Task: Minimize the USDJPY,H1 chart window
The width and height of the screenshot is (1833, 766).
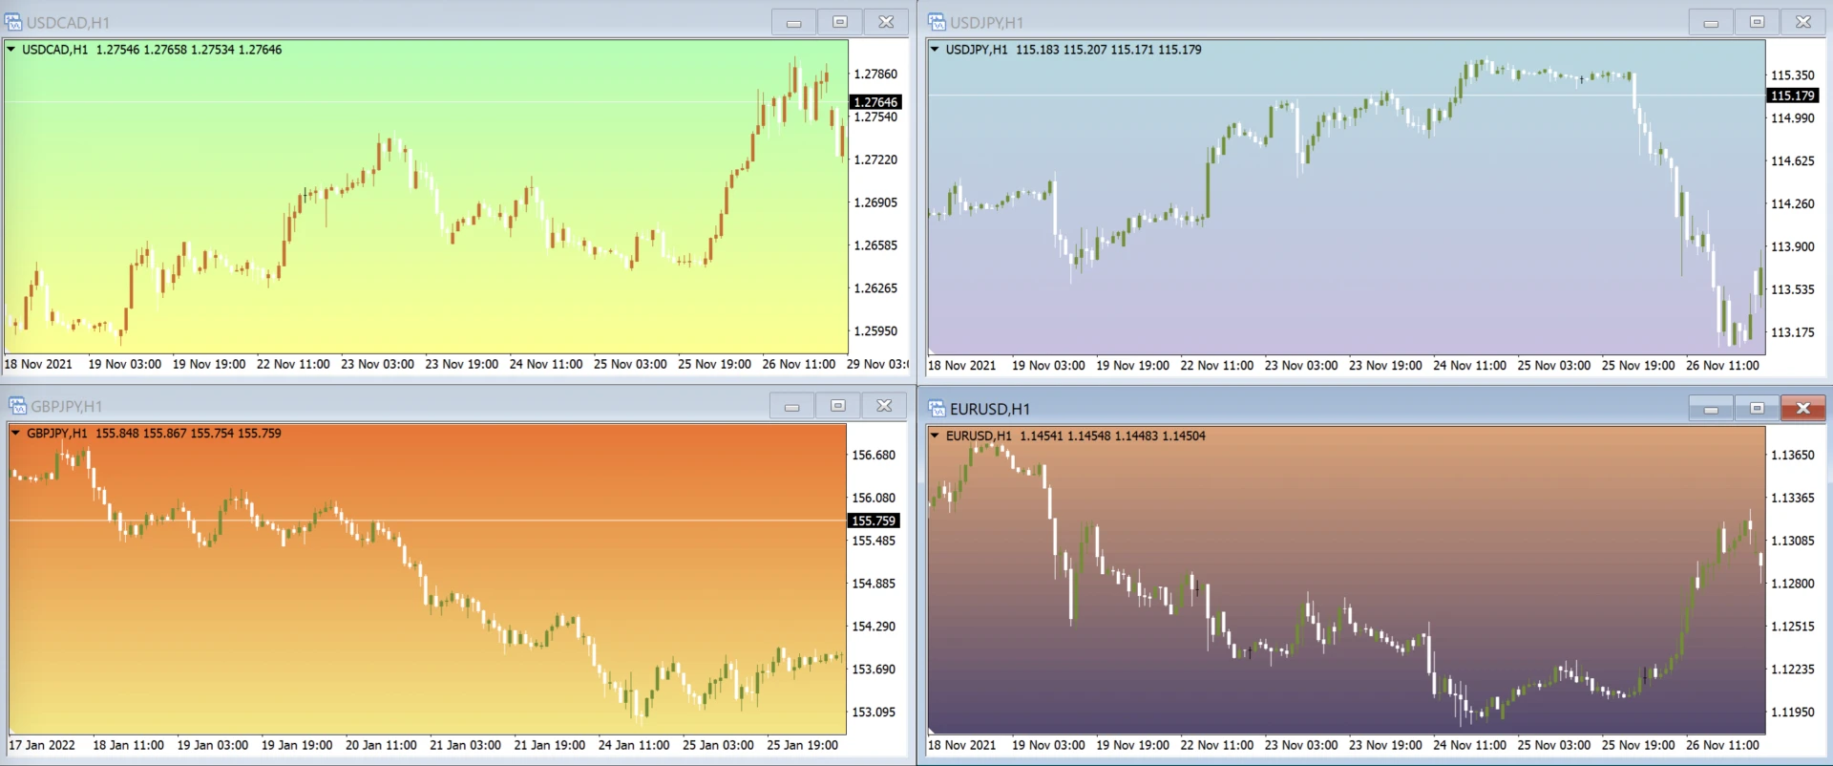Action: 1711,22
